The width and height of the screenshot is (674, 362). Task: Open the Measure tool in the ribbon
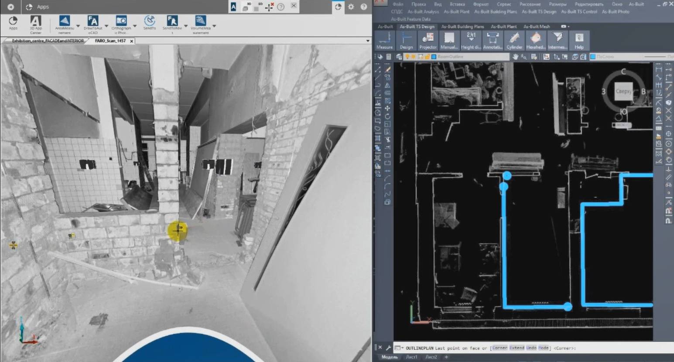[x=384, y=40]
